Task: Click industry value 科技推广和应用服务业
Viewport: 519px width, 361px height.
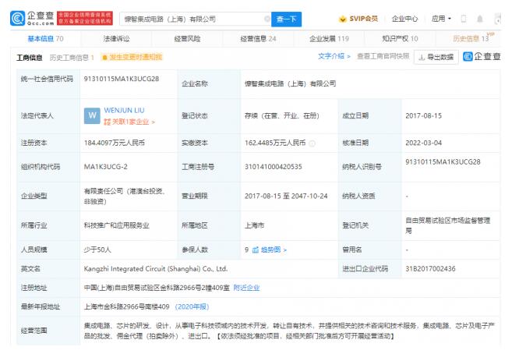Action: click(x=117, y=225)
